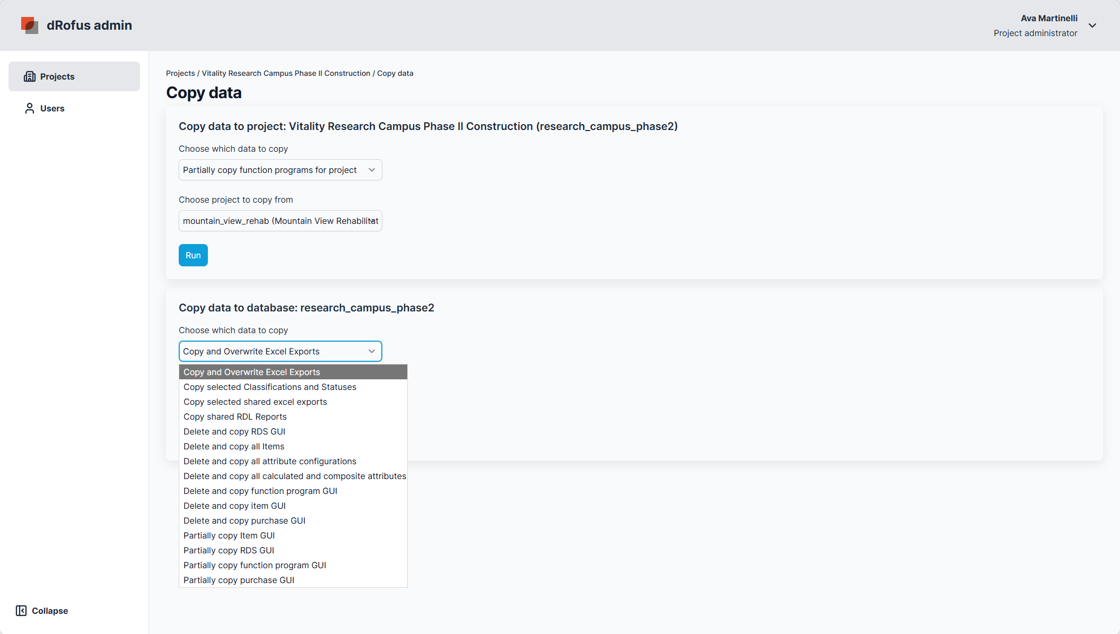Screen dimensions: 1120x634
Task: Select Delete and copy RDS GUI
Action: tap(293, 431)
